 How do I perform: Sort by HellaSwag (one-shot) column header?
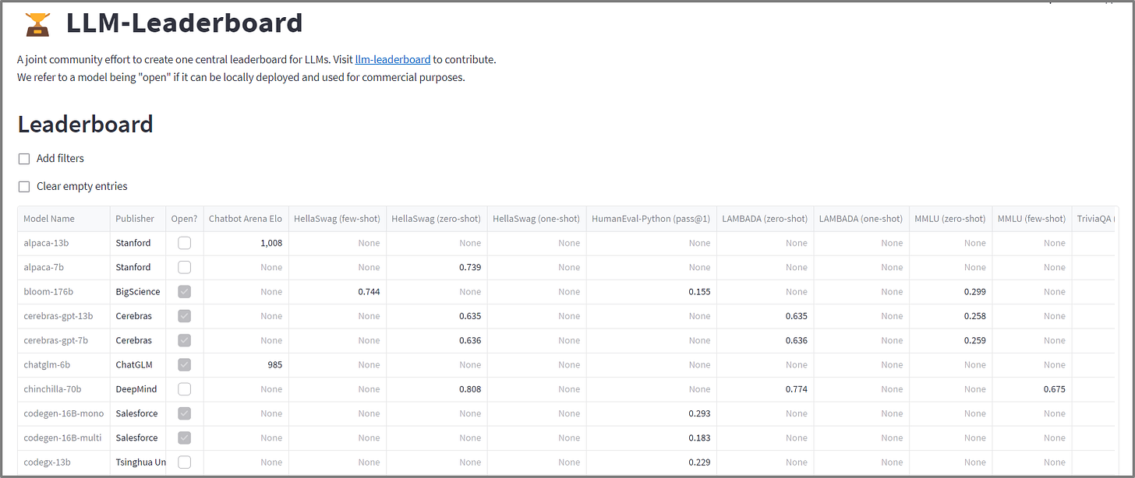(536, 219)
